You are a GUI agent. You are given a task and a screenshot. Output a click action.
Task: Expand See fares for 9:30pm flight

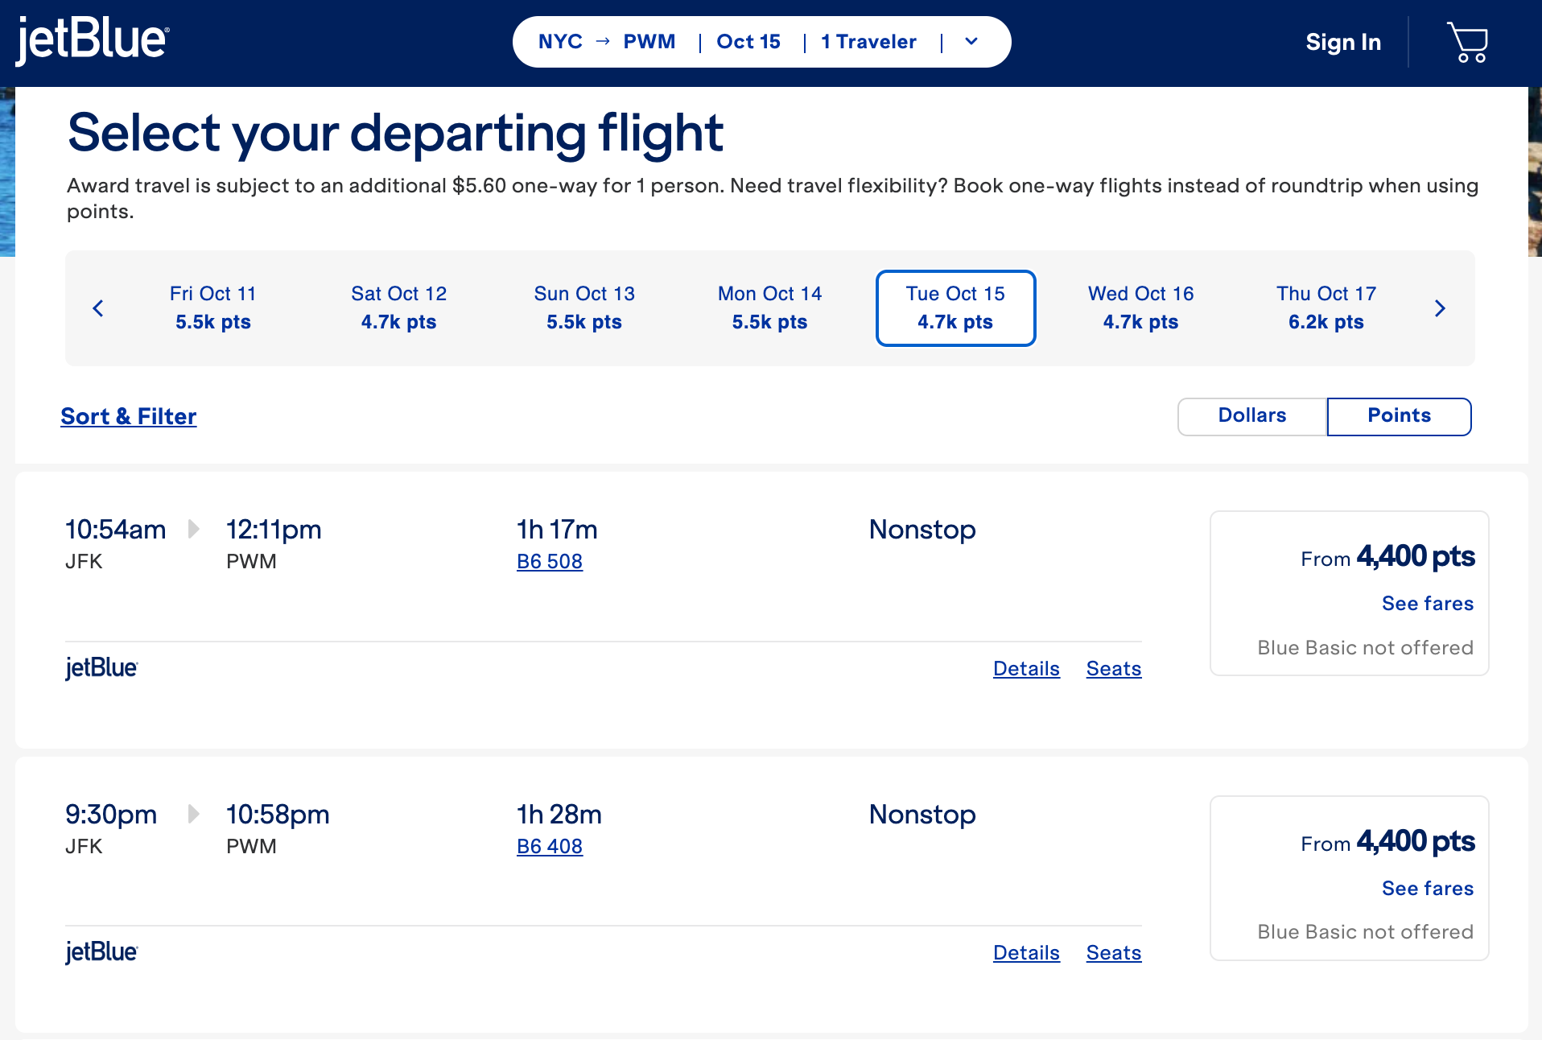point(1427,889)
